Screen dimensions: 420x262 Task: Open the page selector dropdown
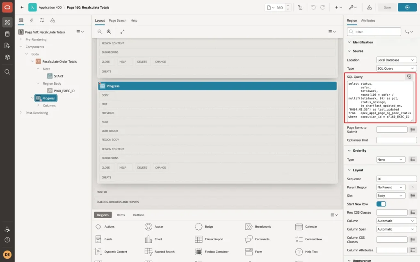click(271, 7)
